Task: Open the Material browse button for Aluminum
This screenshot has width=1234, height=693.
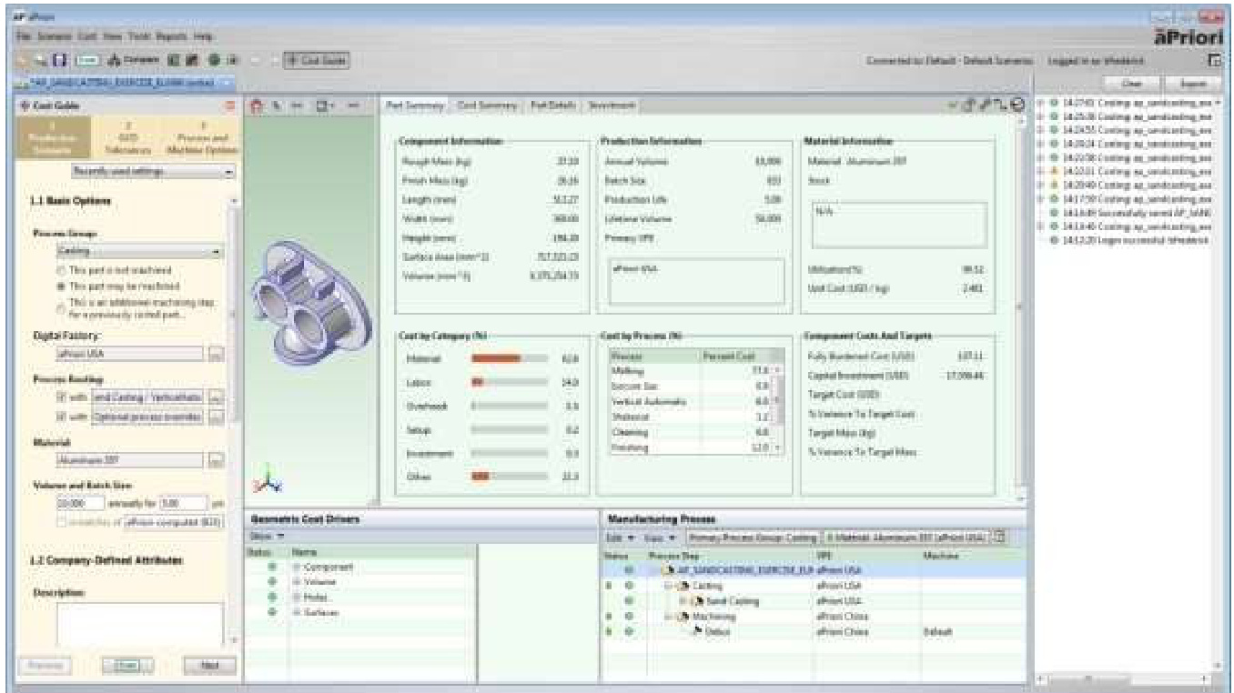Action: coord(216,461)
